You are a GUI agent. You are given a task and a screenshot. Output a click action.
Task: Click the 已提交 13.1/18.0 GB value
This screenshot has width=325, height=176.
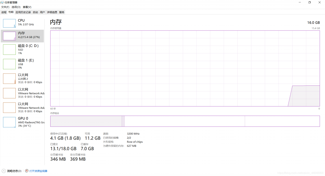(x=63, y=149)
